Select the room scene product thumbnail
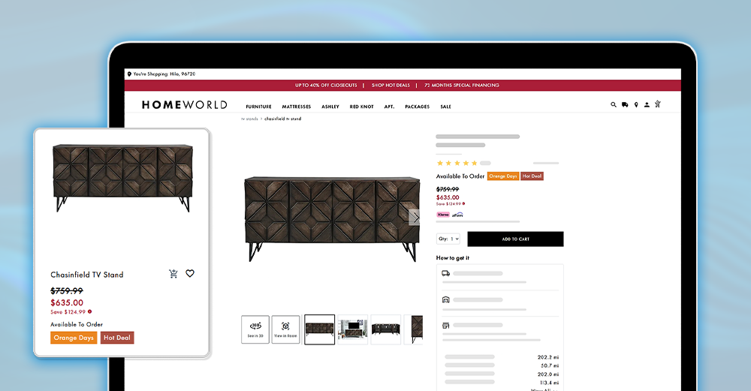This screenshot has height=391, width=751. (x=352, y=329)
